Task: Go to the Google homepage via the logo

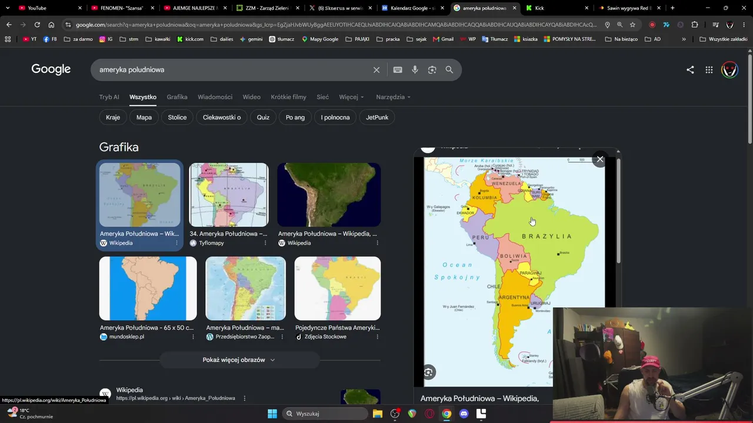Action: coord(51,69)
